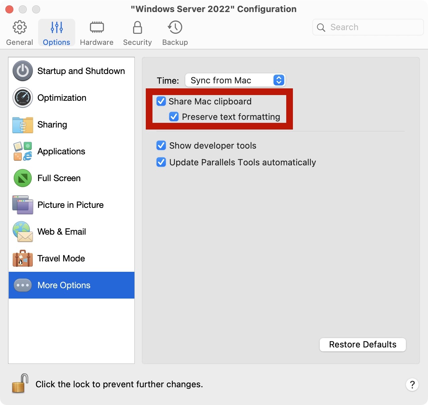Uncheck Preserve text formatting
This screenshot has height=405, width=428.
tap(174, 117)
